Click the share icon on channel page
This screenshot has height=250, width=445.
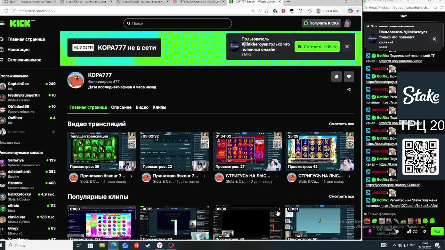[349, 89]
